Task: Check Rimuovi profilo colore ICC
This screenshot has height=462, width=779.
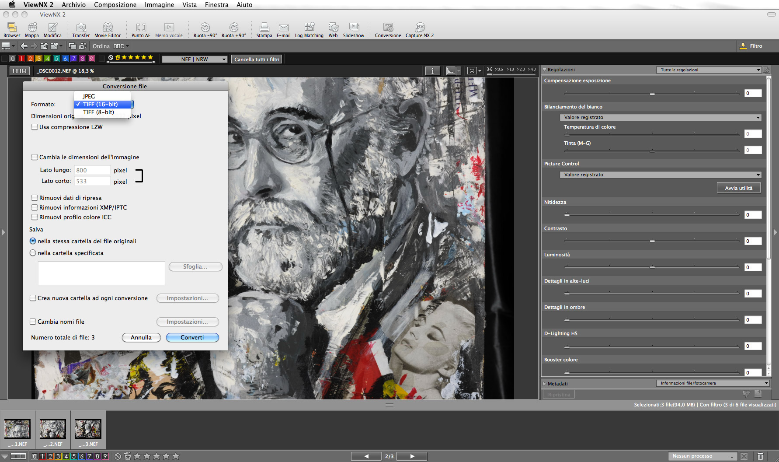Action: tap(35, 217)
